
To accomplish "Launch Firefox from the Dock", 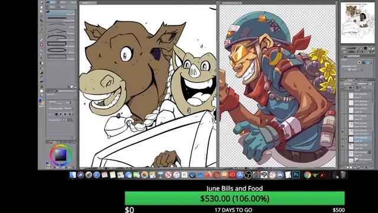I will tap(208, 175).
